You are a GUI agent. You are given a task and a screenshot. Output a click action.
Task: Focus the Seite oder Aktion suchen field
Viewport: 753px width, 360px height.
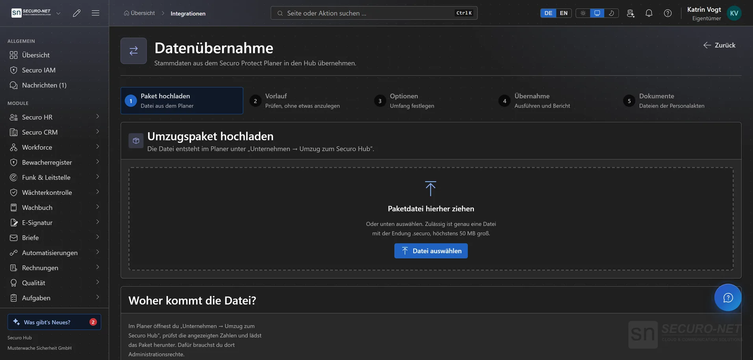tap(374, 13)
